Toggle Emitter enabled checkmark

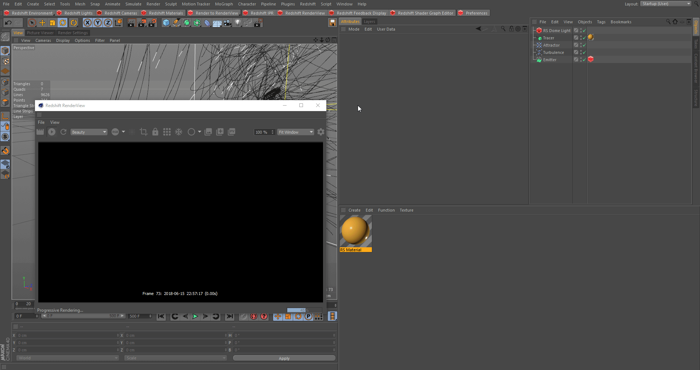point(584,60)
